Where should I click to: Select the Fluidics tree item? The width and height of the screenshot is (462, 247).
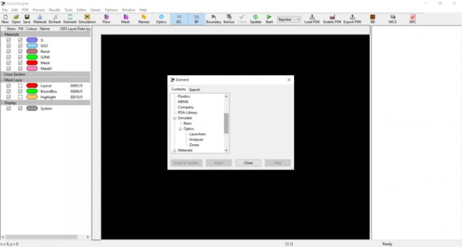click(x=184, y=96)
